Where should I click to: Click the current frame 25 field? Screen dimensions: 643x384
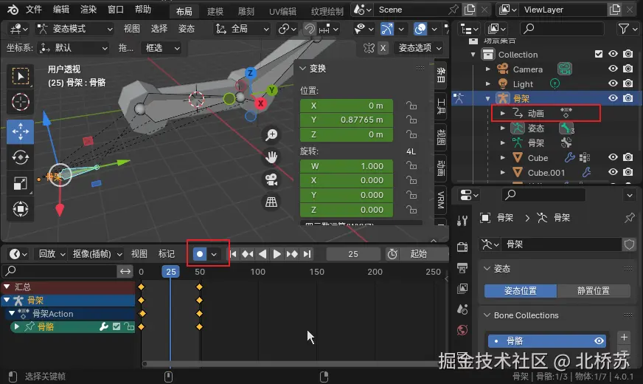pyautogui.click(x=353, y=254)
